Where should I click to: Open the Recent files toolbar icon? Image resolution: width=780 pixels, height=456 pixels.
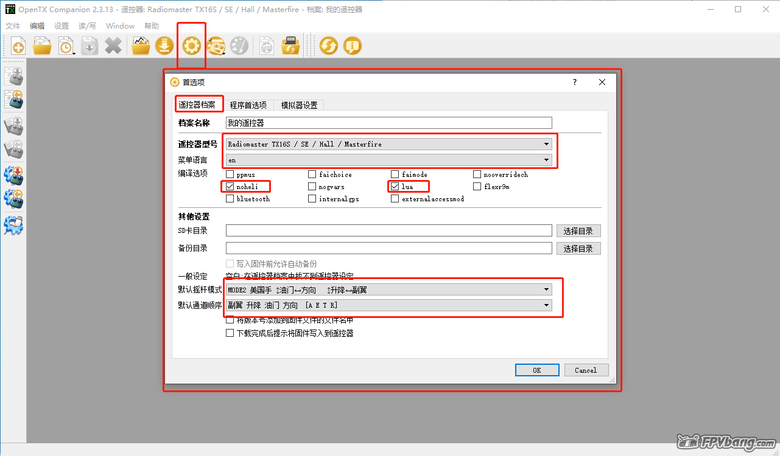pos(66,46)
